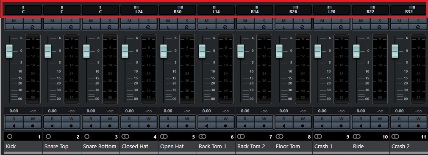The width and height of the screenshot is (428, 155).
Task: Mute the Snare Bottom channel
Action: pyautogui.click(x=91, y=21)
